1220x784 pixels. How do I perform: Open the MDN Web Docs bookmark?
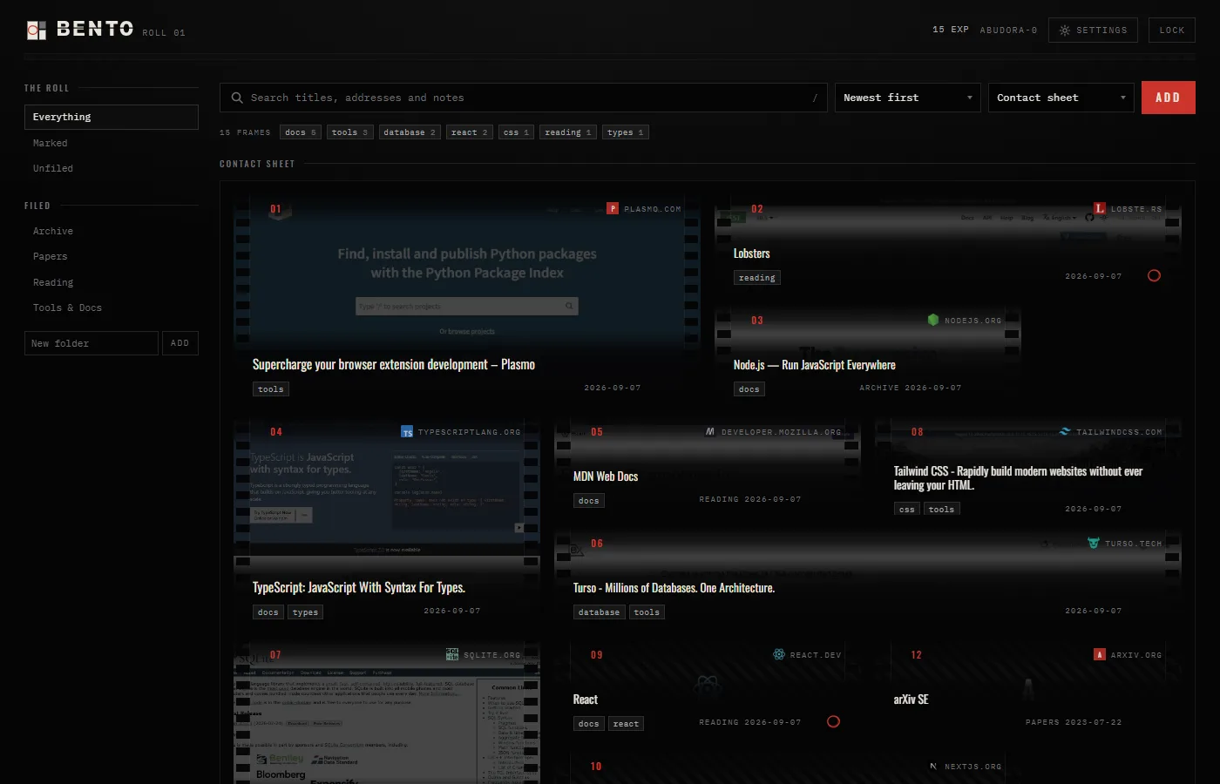click(x=606, y=476)
